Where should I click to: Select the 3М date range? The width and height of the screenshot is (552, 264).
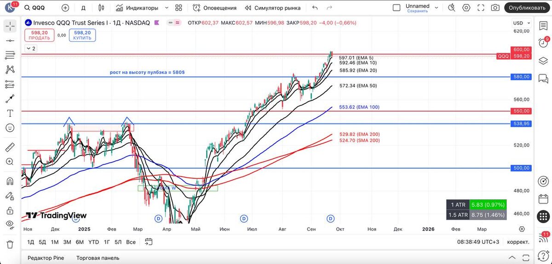click(67, 242)
